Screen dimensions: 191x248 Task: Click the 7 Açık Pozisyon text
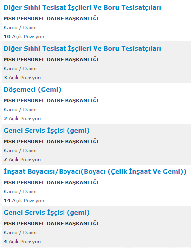22,160
